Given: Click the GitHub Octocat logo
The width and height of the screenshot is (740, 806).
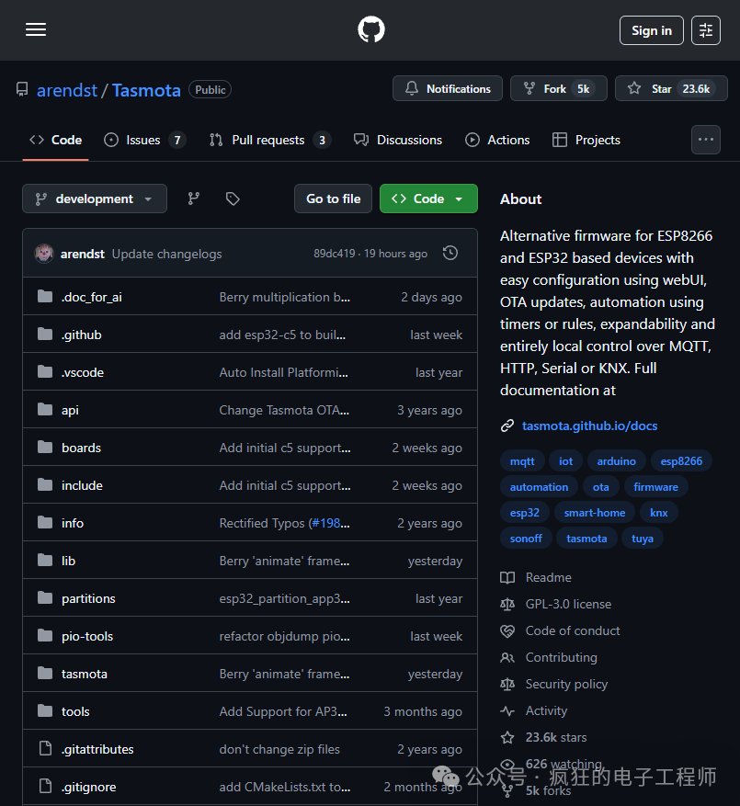Looking at the screenshot, I should (370, 29).
